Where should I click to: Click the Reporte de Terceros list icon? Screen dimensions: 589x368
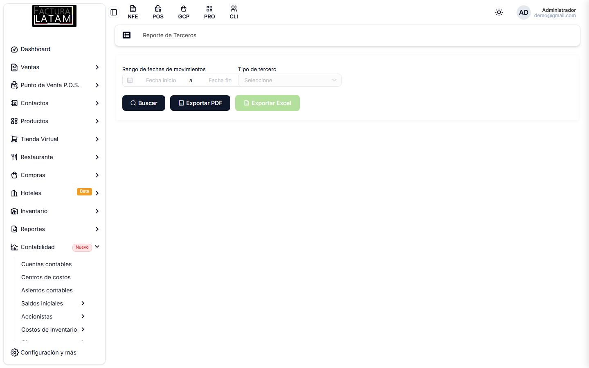point(127,35)
